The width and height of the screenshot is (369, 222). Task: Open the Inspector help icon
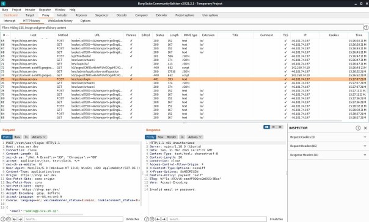coord(358,128)
